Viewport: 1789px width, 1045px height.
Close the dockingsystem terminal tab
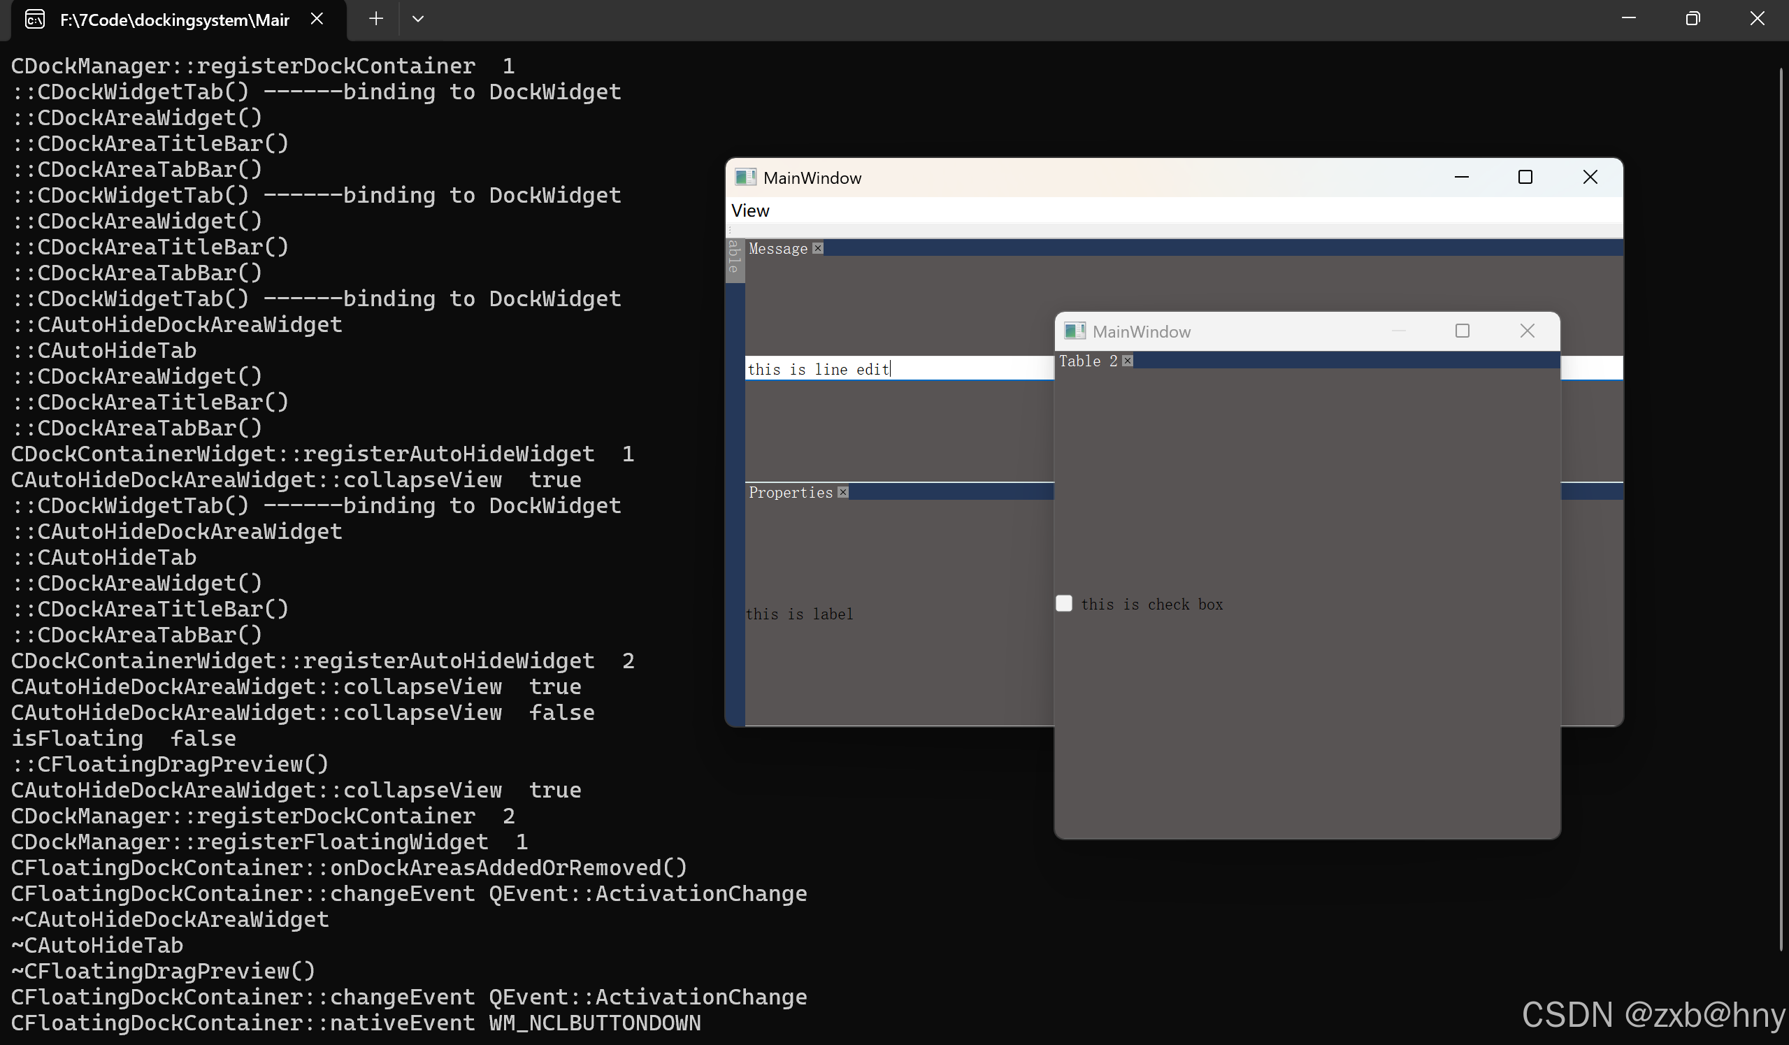(x=317, y=19)
